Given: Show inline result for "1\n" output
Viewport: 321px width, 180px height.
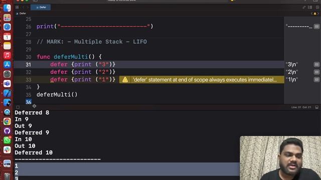Looking at the screenshot, I should (x=316, y=79).
